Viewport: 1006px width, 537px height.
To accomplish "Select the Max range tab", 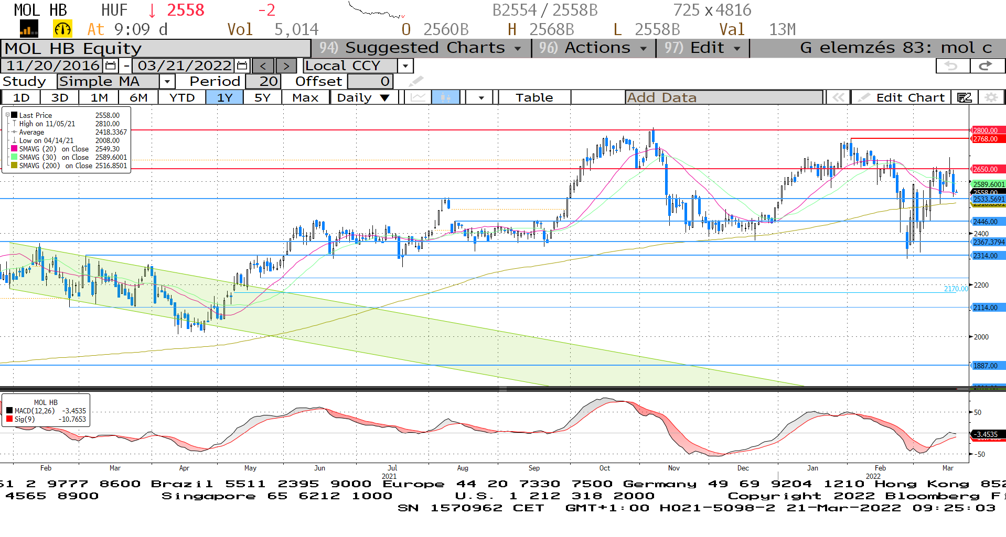I will (x=305, y=97).
